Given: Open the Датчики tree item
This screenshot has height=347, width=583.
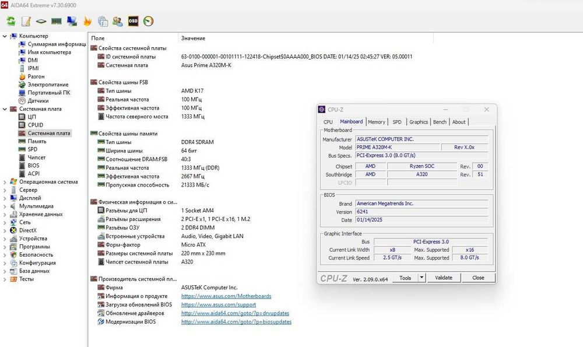Looking at the screenshot, I should click(38, 101).
